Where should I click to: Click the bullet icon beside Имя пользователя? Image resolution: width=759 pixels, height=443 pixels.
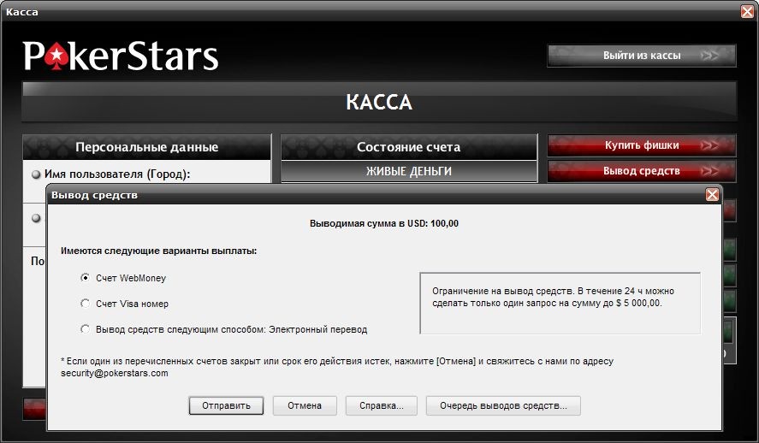(36, 174)
